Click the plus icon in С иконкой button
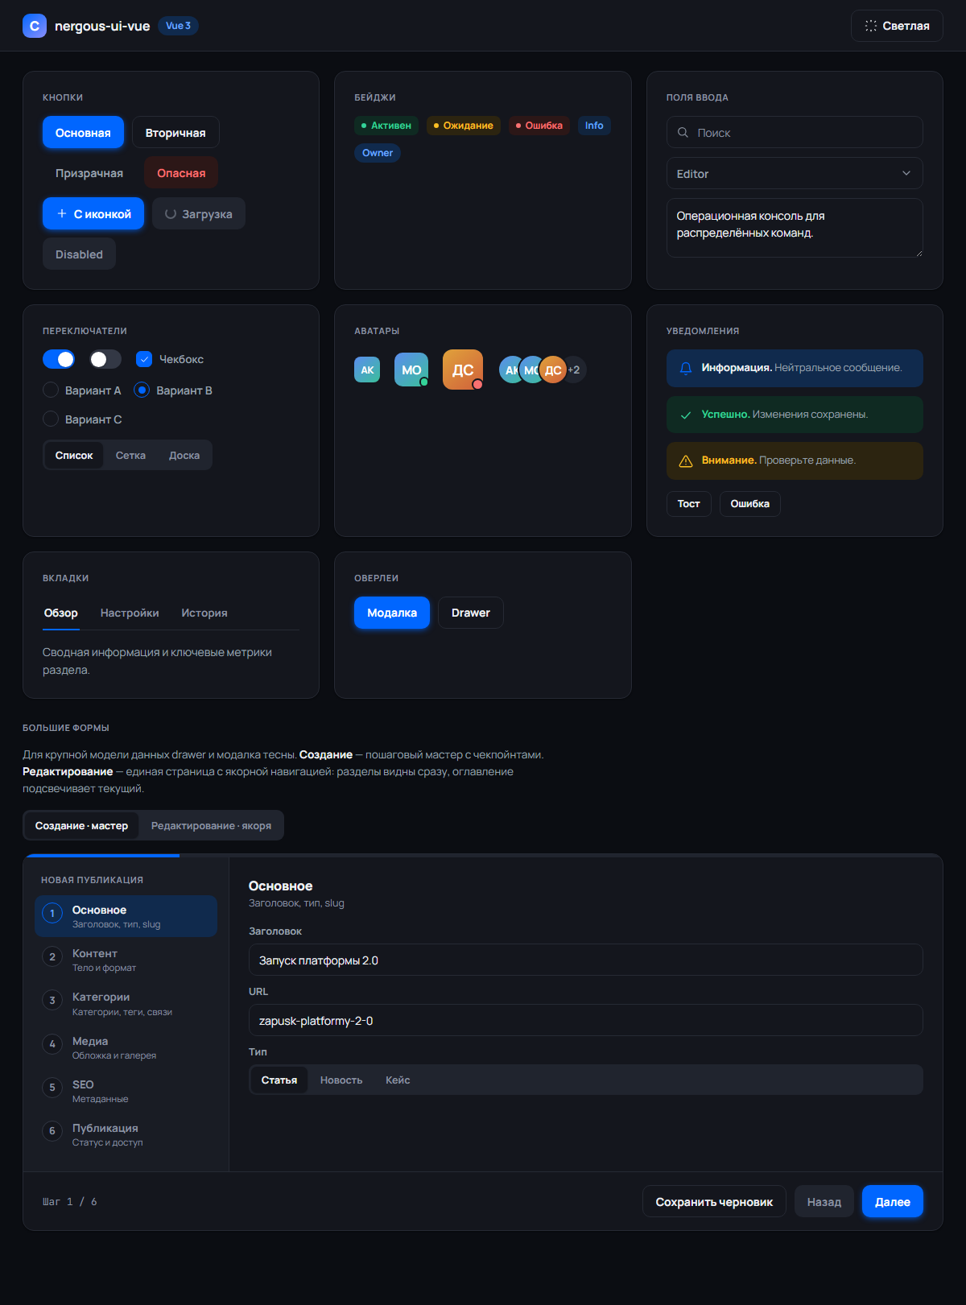The width and height of the screenshot is (966, 1305). 62,213
